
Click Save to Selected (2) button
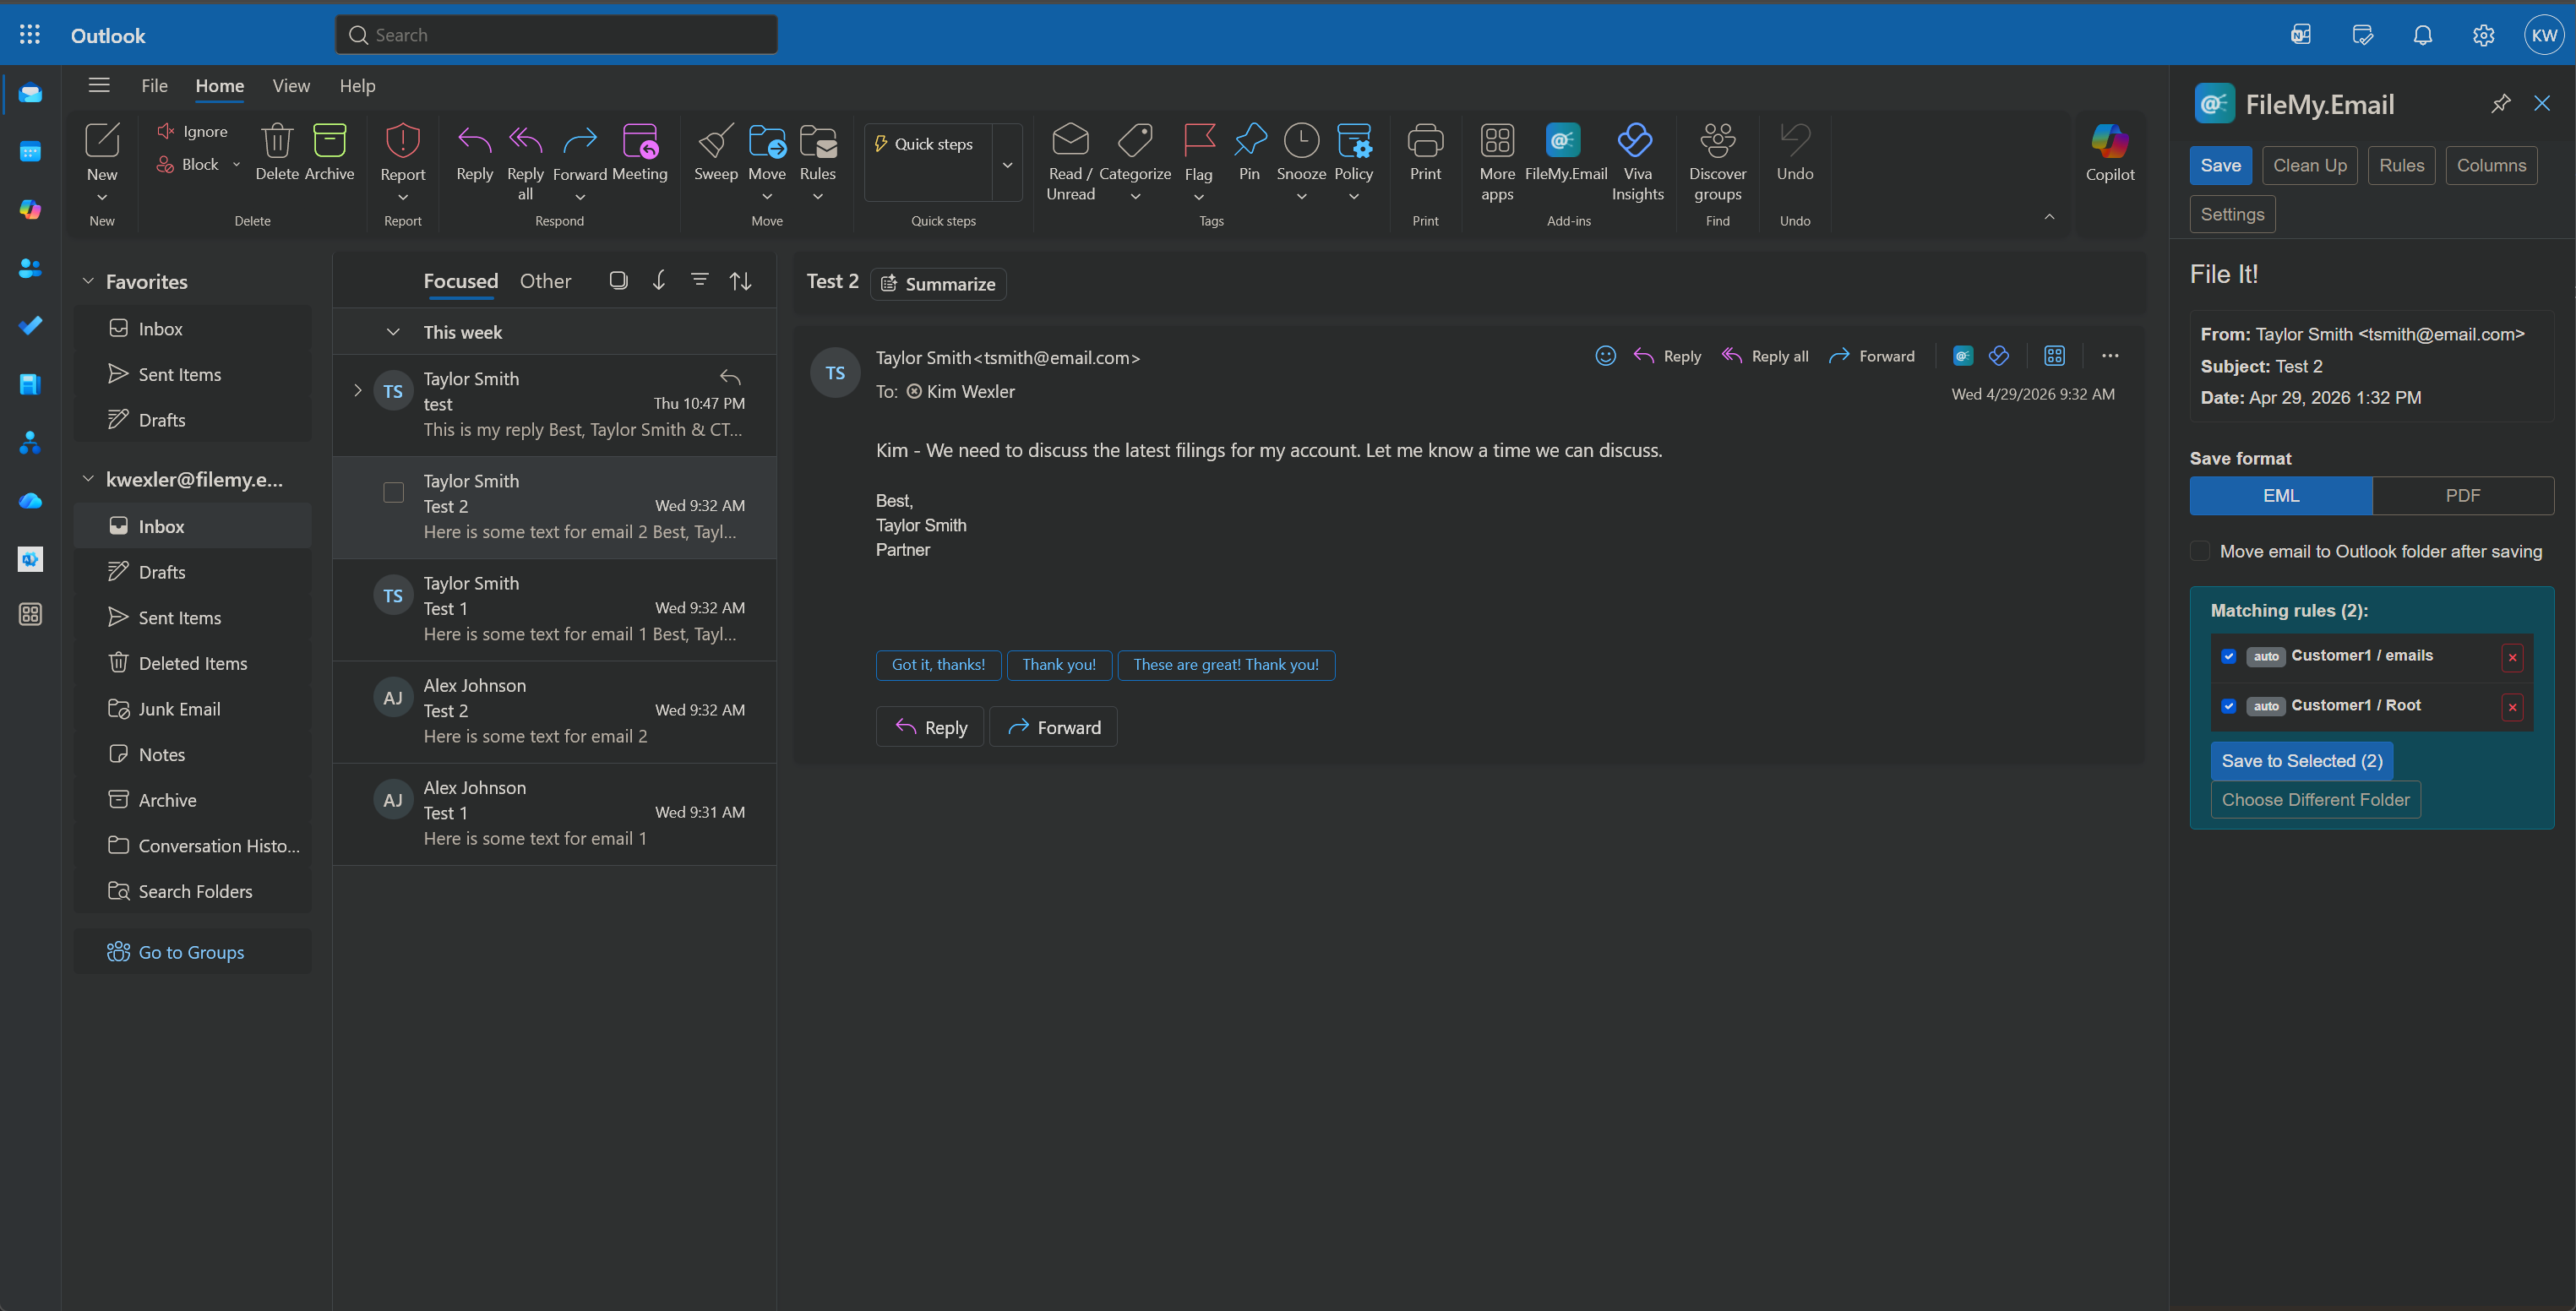coord(2301,761)
